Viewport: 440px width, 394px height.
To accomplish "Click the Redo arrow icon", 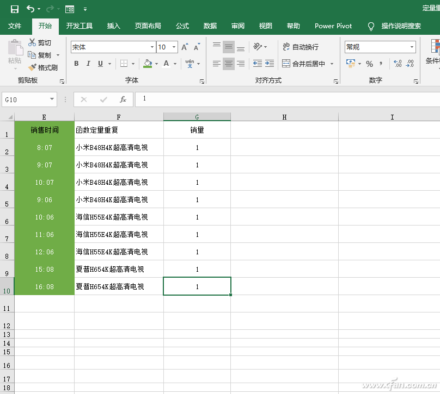I will (x=50, y=9).
